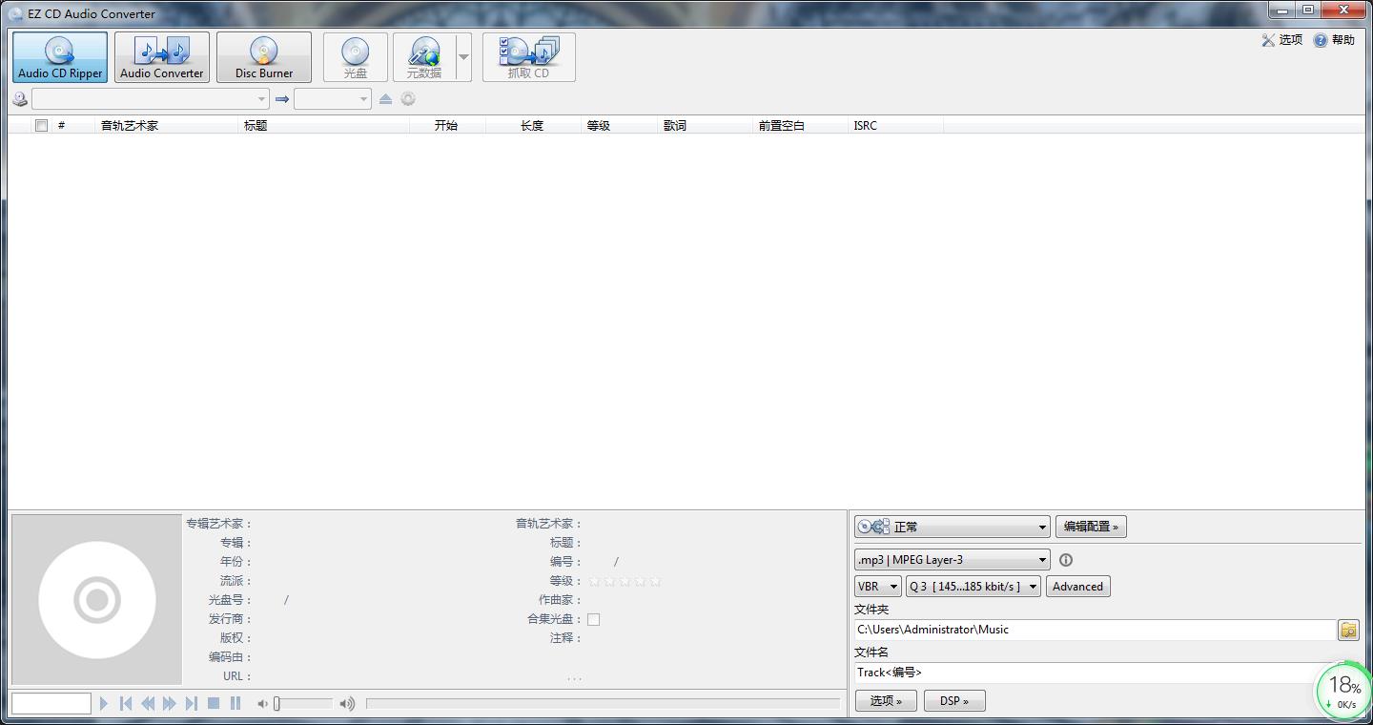Click the 编辑配置 » button
The image size is (1373, 725).
pos(1091,527)
